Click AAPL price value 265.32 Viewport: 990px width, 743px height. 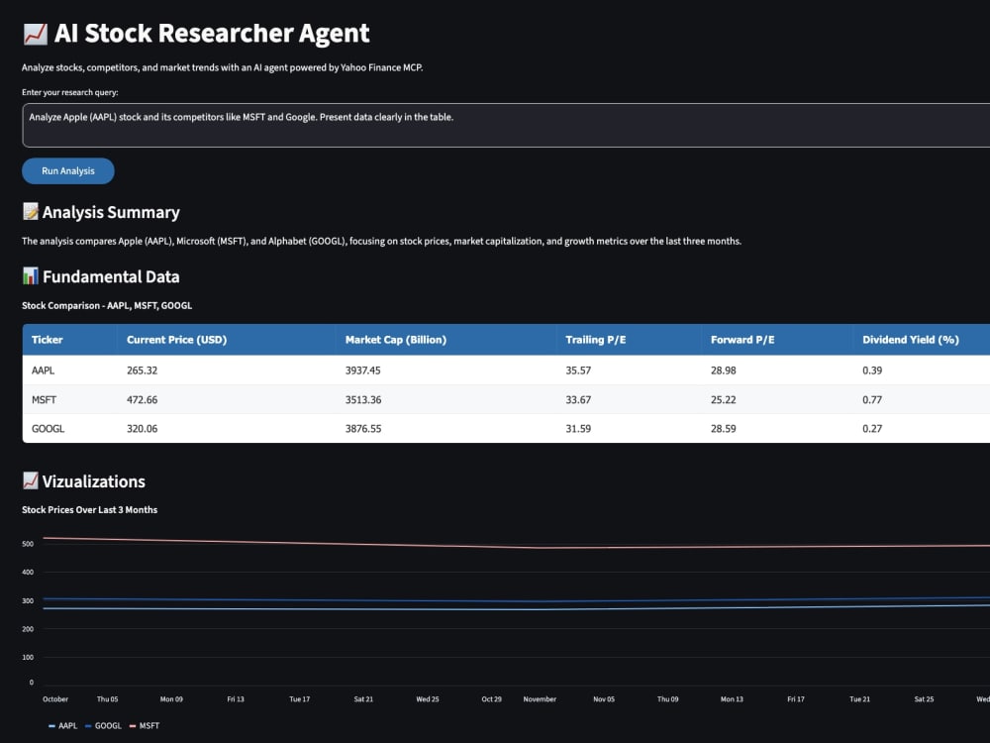tap(142, 371)
